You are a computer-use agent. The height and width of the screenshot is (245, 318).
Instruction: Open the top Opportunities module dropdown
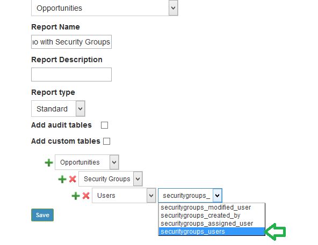(105, 8)
